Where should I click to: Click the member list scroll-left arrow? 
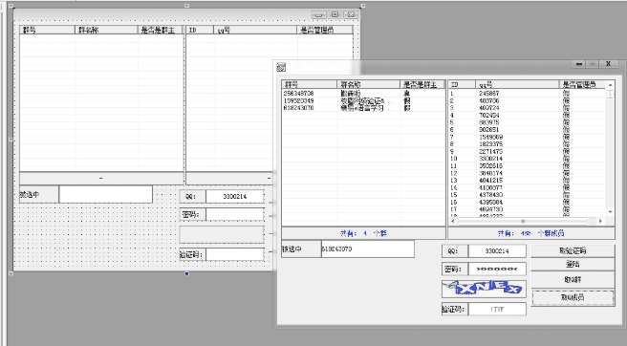(x=453, y=221)
